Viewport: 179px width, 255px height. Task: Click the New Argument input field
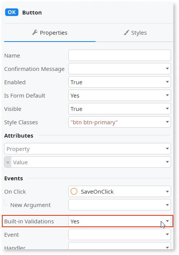coord(119,205)
